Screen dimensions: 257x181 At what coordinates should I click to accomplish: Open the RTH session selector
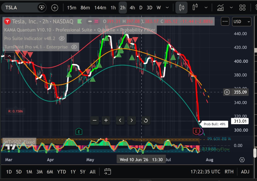point(229,172)
